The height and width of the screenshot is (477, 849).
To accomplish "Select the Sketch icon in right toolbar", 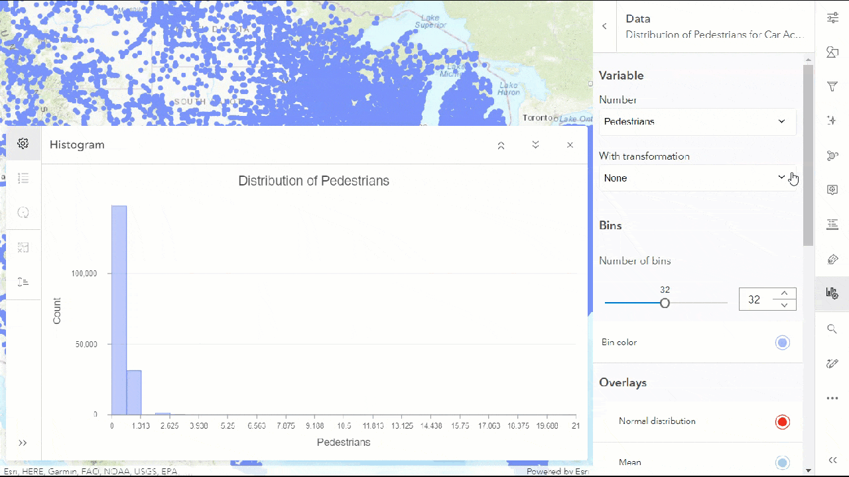I will point(833,363).
